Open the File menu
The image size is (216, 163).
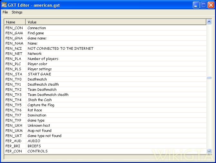[x=5, y=12]
